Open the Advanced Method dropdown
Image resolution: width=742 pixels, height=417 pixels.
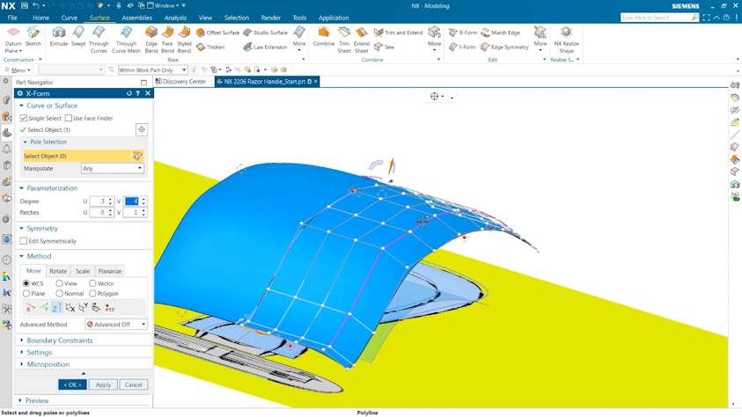(x=116, y=325)
